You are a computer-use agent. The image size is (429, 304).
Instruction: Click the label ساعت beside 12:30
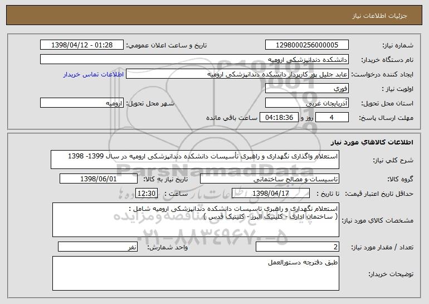(x=176, y=194)
